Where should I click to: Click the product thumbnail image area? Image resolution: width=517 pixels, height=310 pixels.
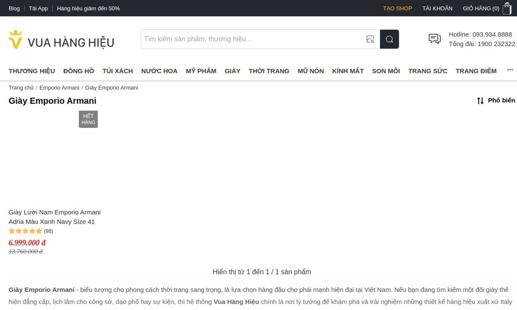[x=53, y=157]
